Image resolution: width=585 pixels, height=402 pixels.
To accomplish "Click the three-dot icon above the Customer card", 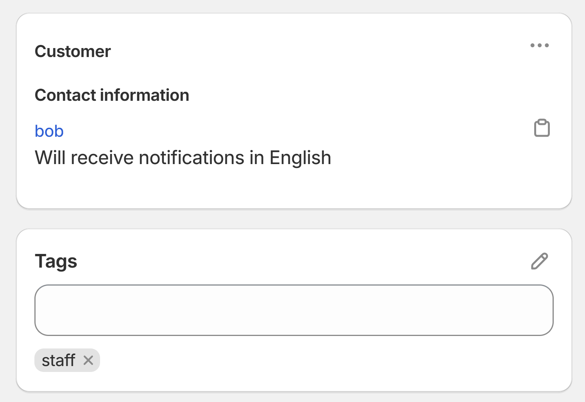I will pos(540,45).
